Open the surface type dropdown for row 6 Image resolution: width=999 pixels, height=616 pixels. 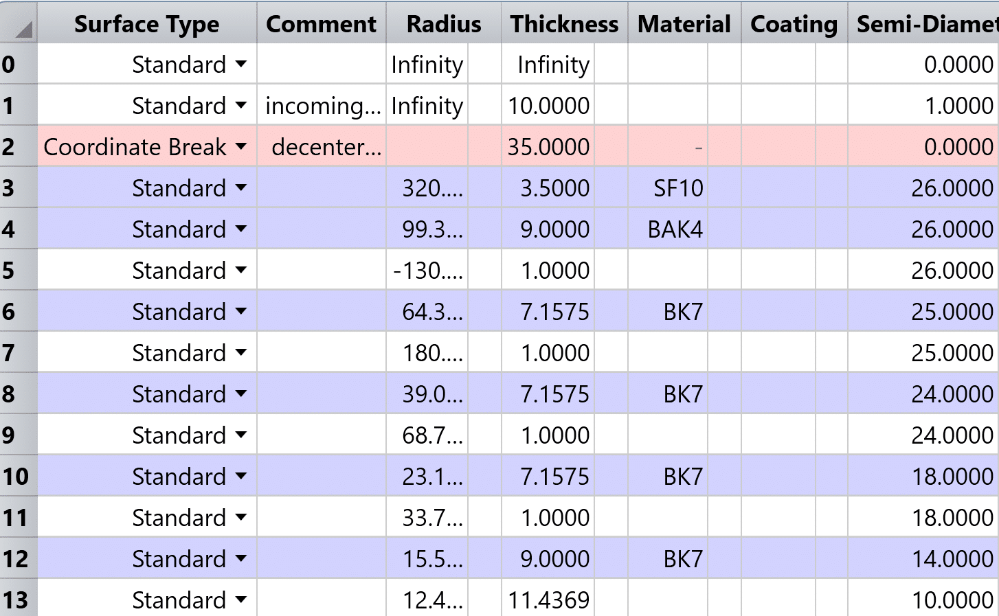point(241,311)
